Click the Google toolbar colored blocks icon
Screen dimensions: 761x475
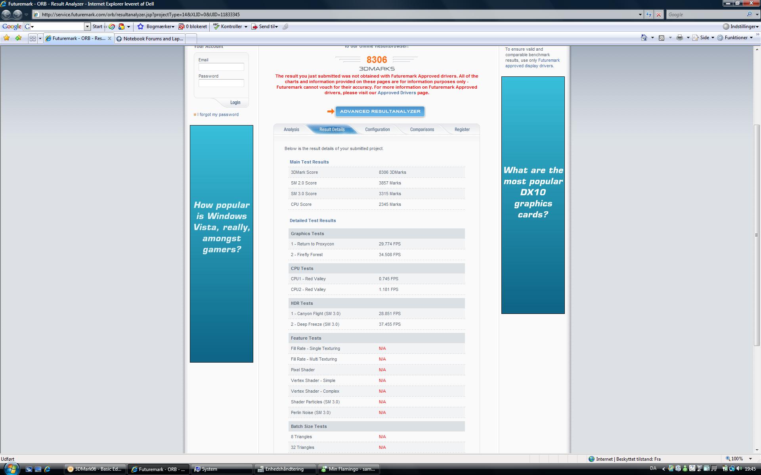[122, 27]
